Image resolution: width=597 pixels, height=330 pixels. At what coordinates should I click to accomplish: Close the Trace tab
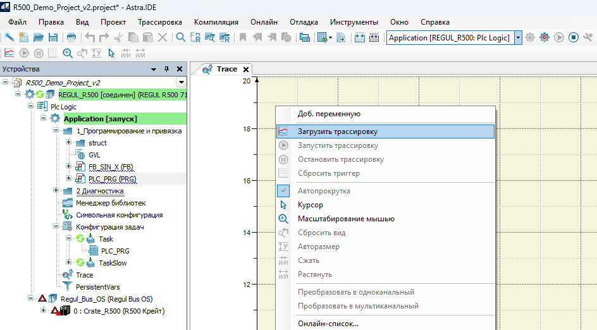click(x=246, y=70)
